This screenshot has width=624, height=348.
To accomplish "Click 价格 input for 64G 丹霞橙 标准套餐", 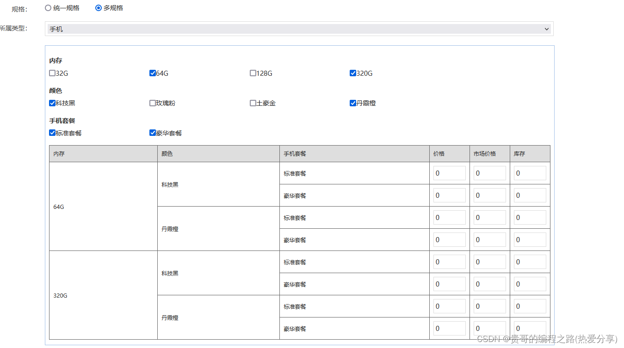I will (x=450, y=218).
